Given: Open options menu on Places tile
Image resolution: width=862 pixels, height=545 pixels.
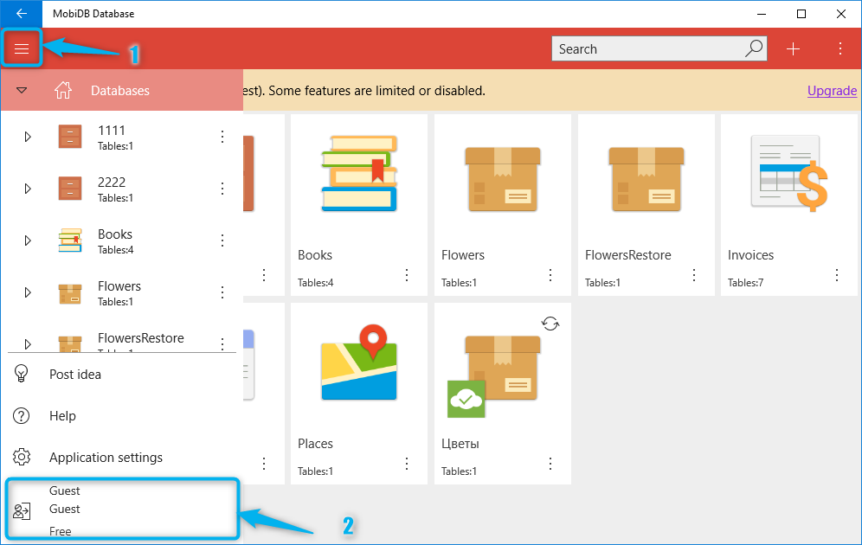Looking at the screenshot, I should click(x=407, y=464).
